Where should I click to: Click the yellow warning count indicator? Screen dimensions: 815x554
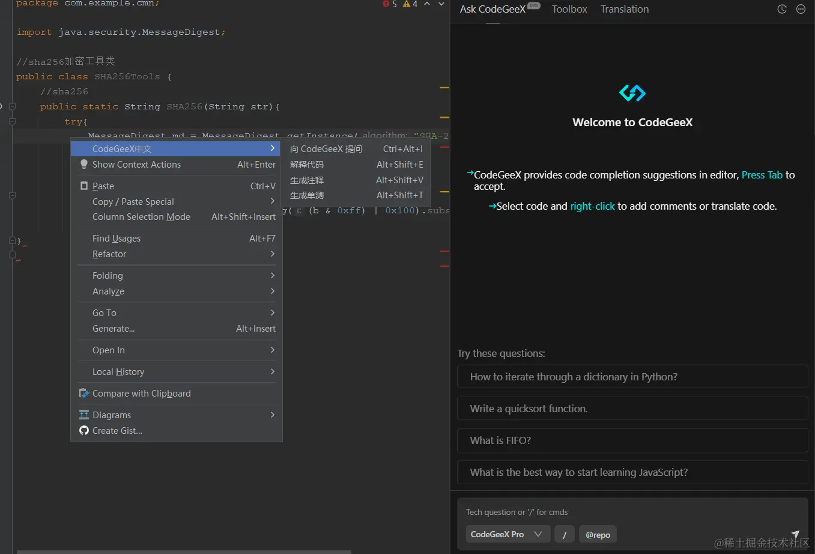410,4
